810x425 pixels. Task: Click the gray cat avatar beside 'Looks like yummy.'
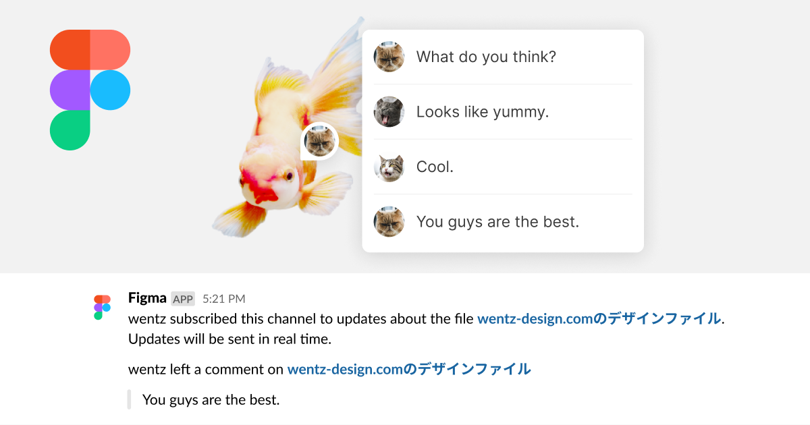click(x=388, y=111)
